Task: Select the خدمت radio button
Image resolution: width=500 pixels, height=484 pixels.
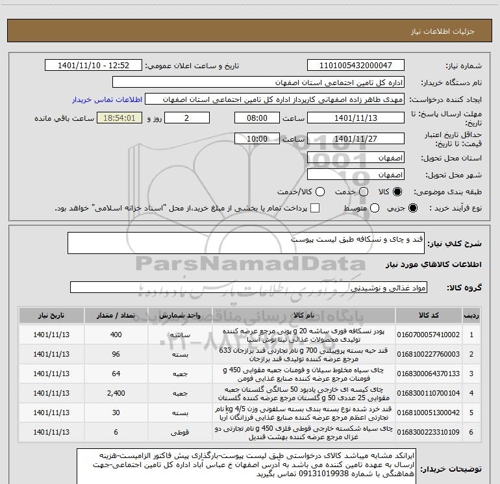Action: coord(364,192)
